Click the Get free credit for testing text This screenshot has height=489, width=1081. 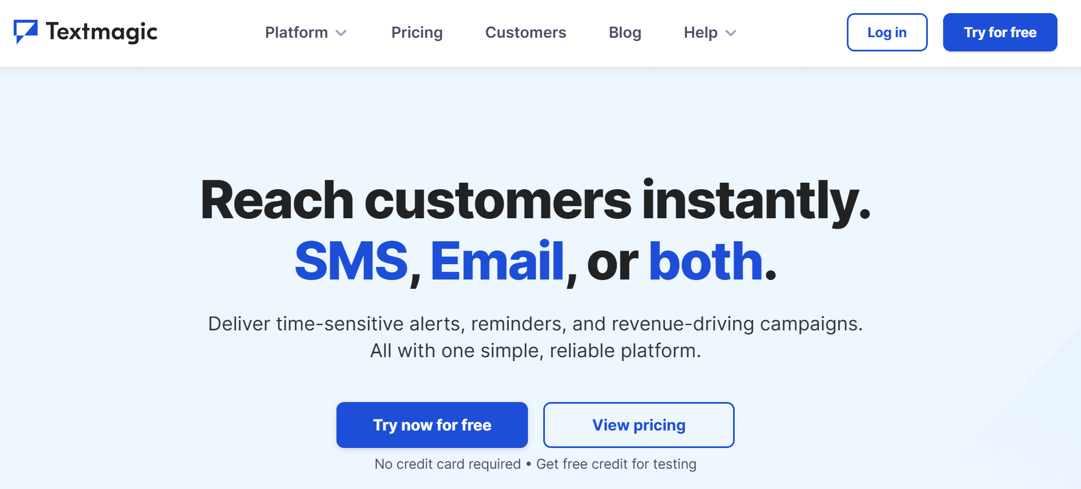click(x=616, y=464)
